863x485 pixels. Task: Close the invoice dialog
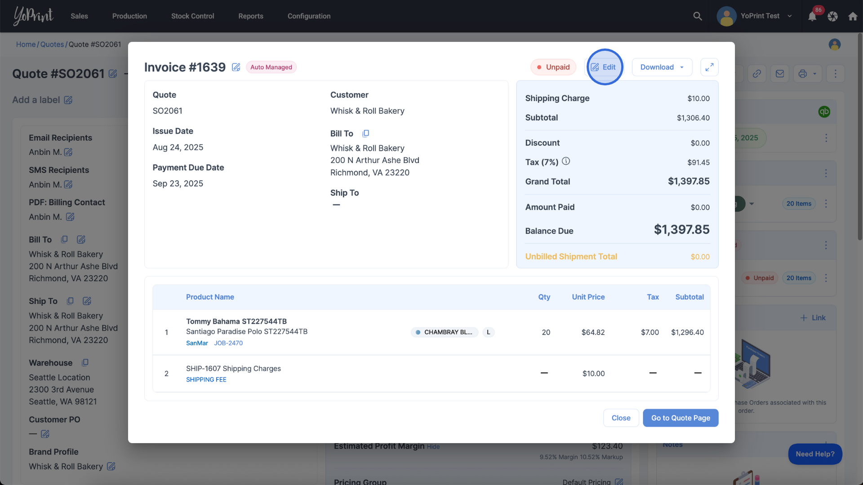[621, 418]
